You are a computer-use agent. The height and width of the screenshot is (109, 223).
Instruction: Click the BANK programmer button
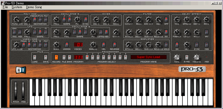pos(69,57)
